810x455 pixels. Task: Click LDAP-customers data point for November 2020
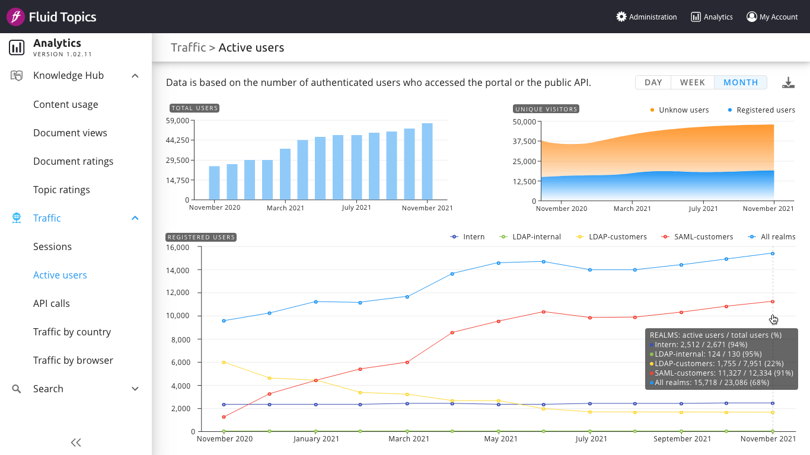(224, 362)
